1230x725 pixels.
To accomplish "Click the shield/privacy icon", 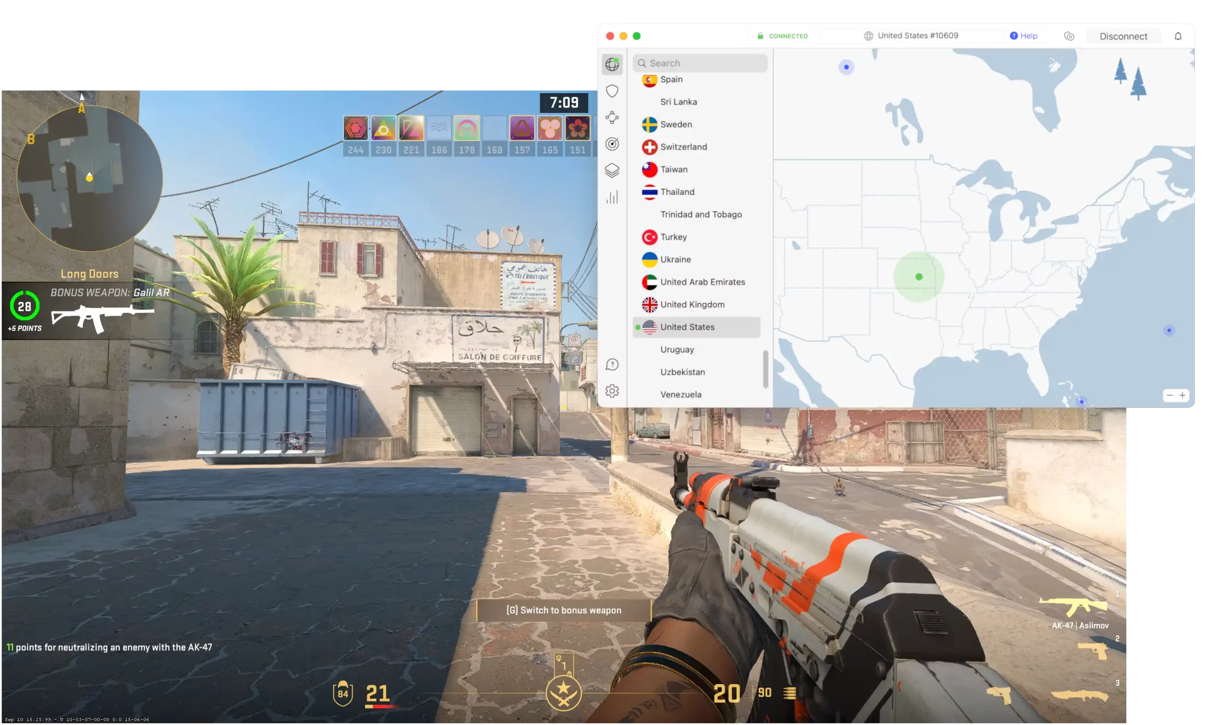I will pos(613,90).
